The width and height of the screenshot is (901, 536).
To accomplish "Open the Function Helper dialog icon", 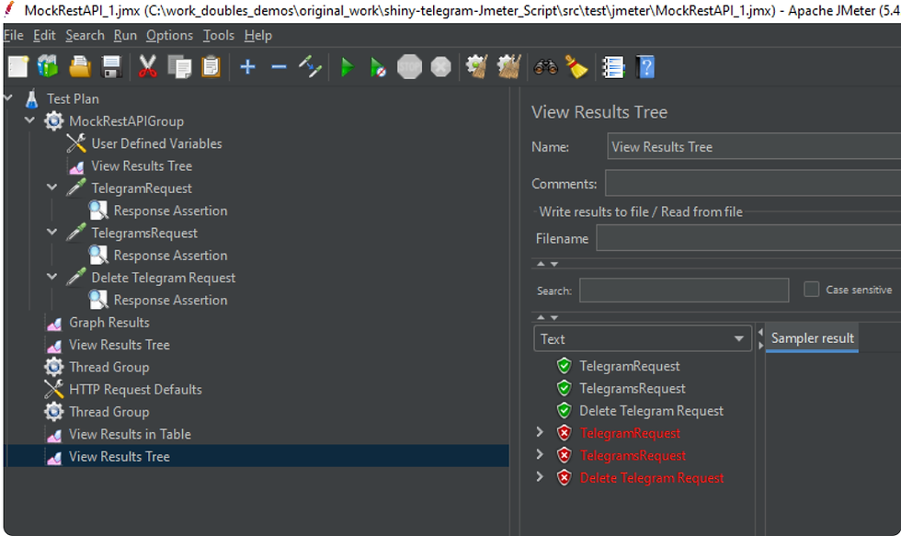I will (613, 67).
